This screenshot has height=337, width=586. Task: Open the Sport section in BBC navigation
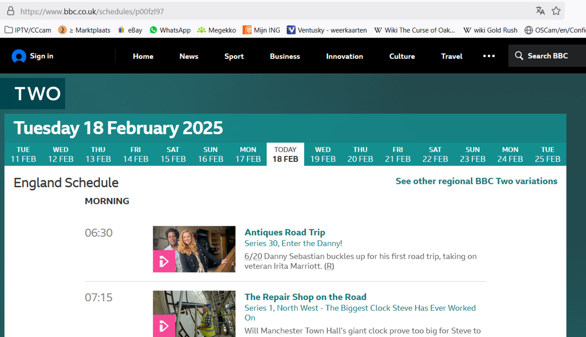coord(234,56)
